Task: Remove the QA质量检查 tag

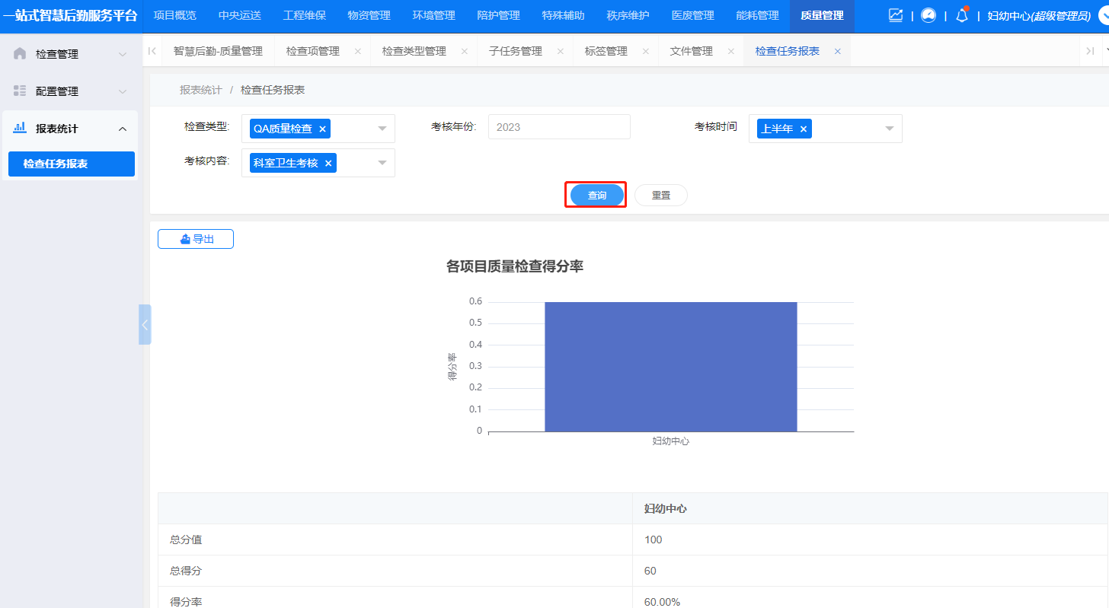Action: click(322, 129)
